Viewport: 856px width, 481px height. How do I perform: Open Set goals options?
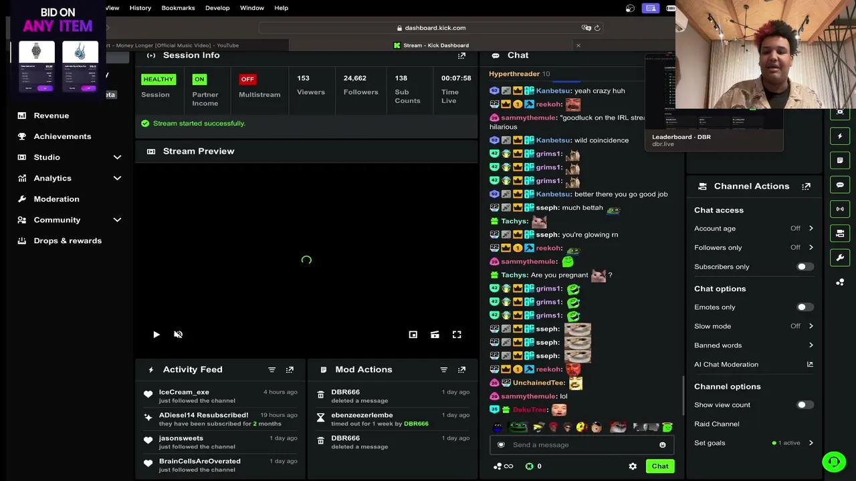pos(754,443)
